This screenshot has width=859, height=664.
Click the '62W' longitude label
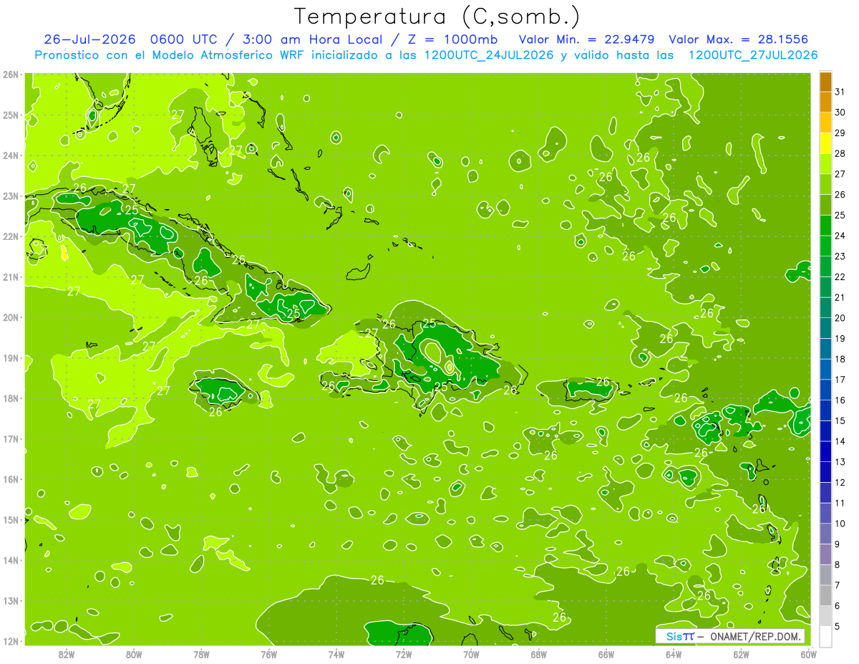[x=741, y=654]
